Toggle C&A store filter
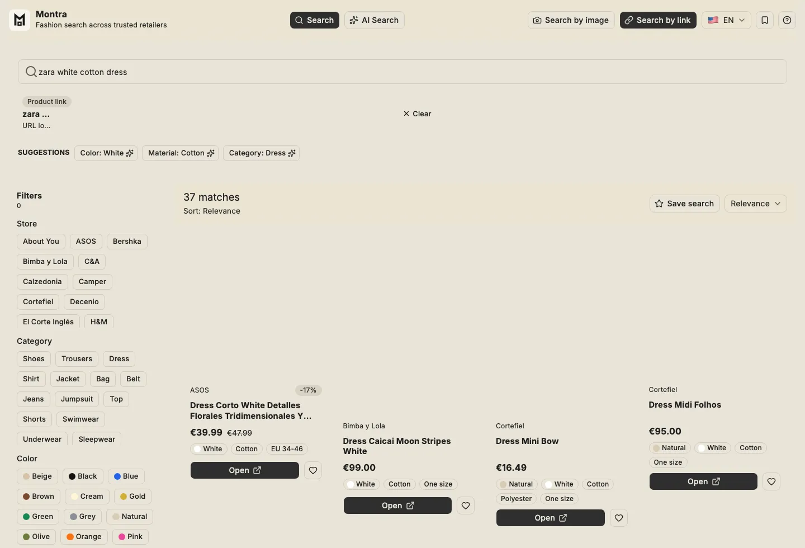 tap(92, 262)
